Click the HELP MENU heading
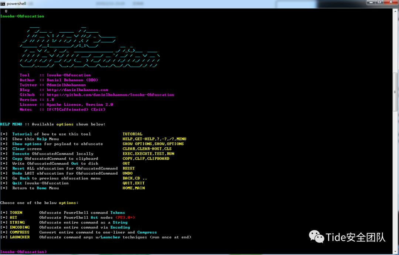 (x=11, y=124)
